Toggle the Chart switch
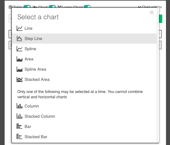This screenshot has width=170, height=145. point(52,6)
